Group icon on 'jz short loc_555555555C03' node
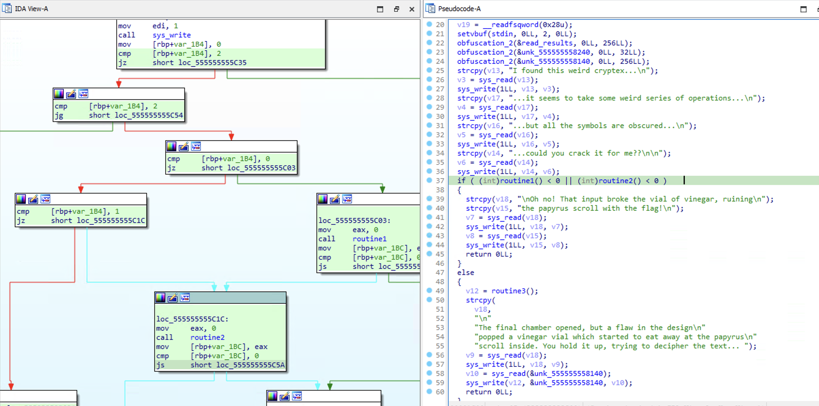 [196, 146]
